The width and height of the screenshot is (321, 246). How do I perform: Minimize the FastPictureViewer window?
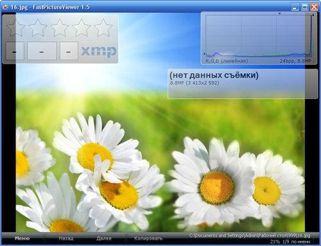click(295, 7)
